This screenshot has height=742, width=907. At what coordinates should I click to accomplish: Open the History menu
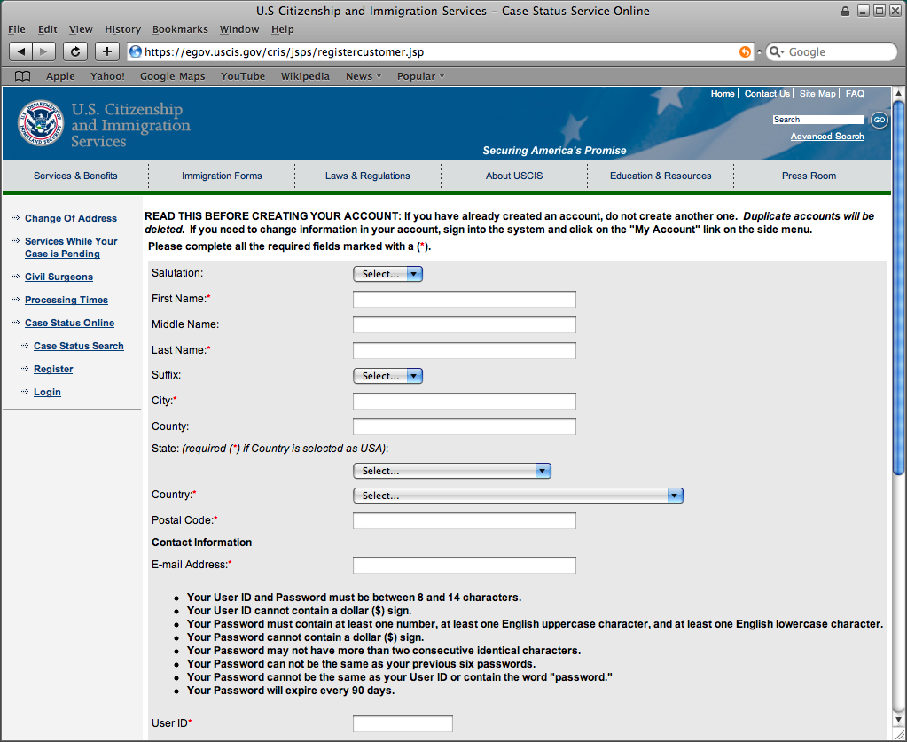pos(122,29)
